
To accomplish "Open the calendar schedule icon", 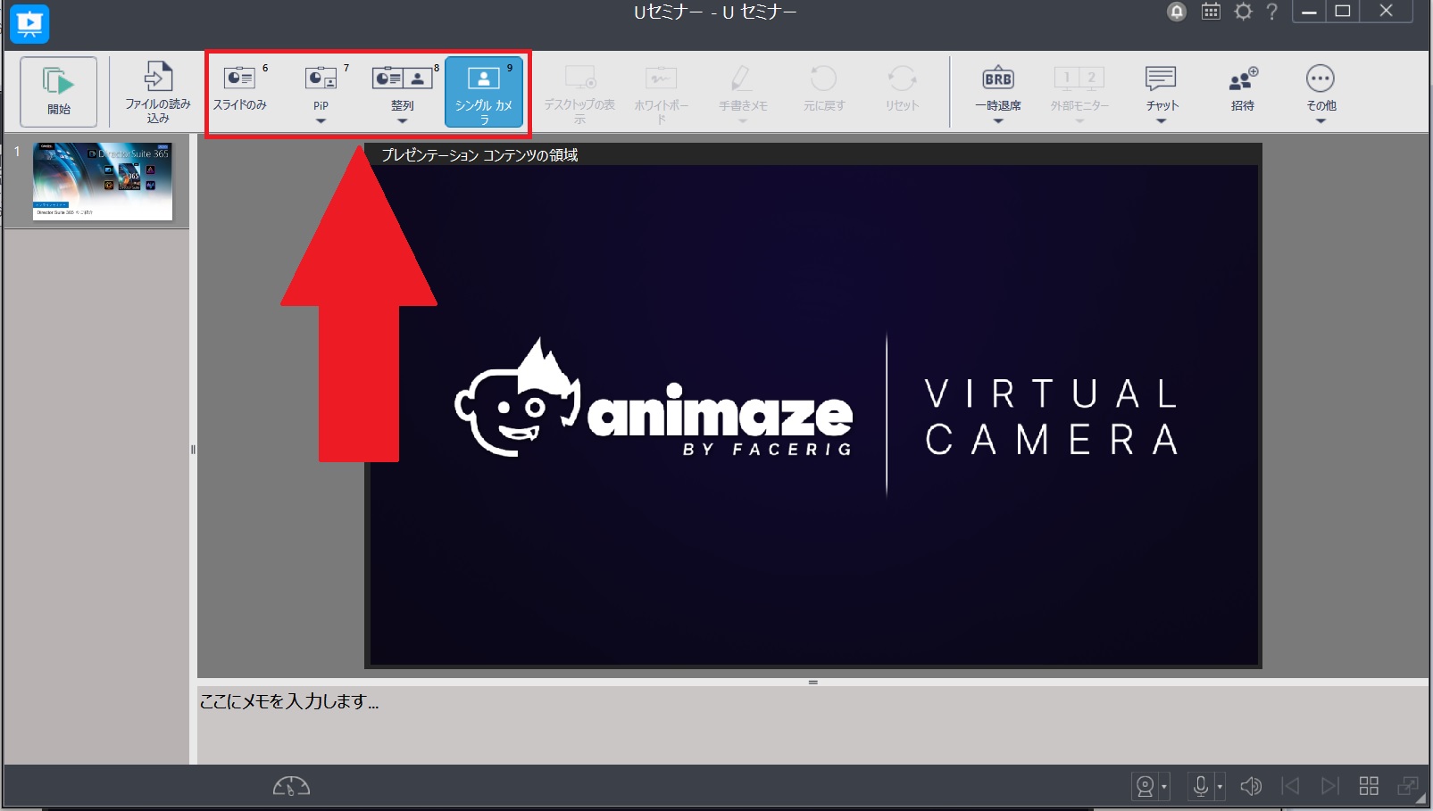I will [1211, 12].
